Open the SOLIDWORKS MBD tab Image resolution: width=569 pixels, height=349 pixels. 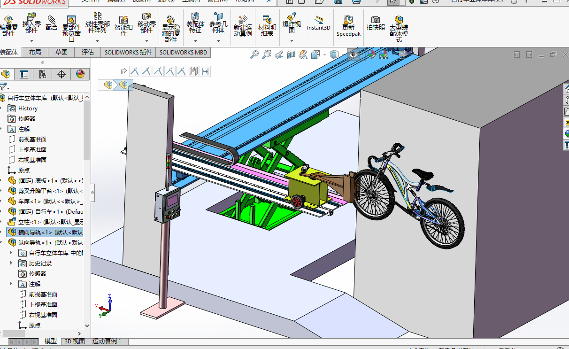[x=184, y=52]
